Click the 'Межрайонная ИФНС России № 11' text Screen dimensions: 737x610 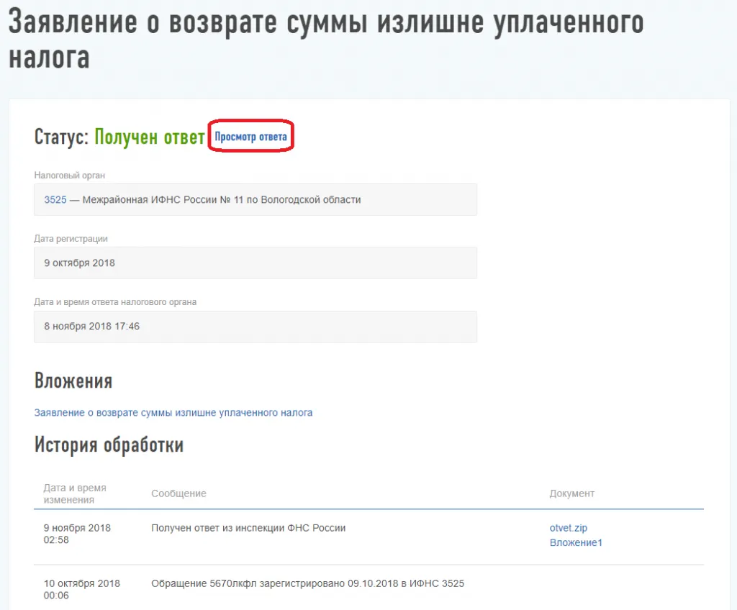pyautogui.click(x=222, y=200)
